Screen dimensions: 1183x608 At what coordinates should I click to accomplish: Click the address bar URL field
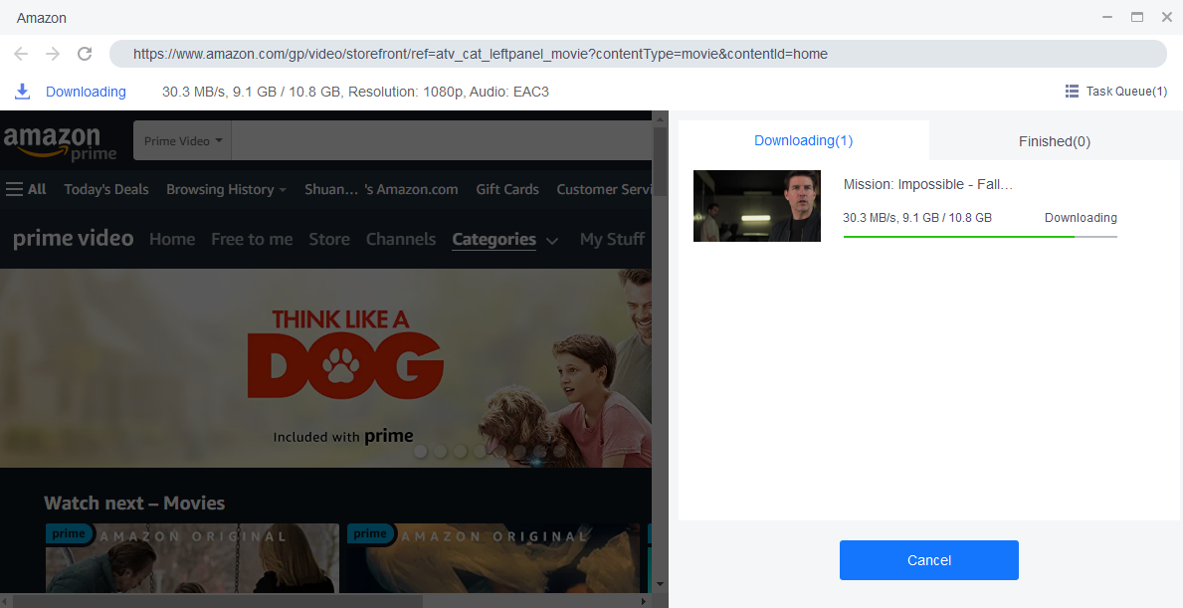638,54
